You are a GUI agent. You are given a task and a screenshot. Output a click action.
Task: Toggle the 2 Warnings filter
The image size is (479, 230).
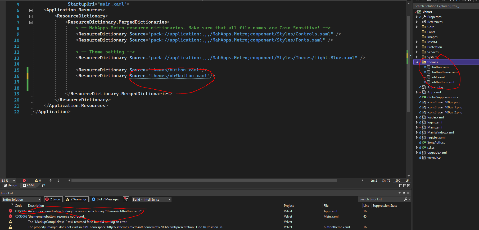[76, 199]
